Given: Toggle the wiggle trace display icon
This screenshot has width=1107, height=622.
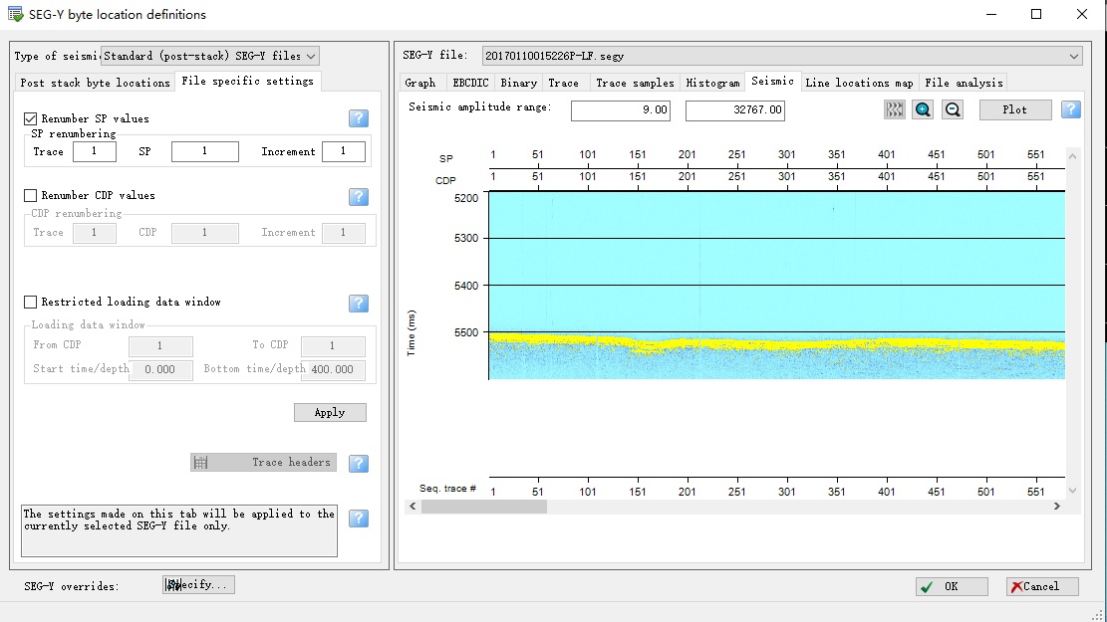Looking at the screenshot, I should coord(895,109).
